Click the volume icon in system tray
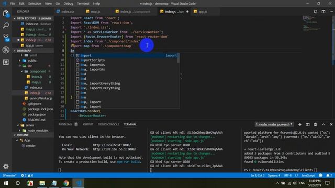This screenshot has height=188, width=335. 295,183
